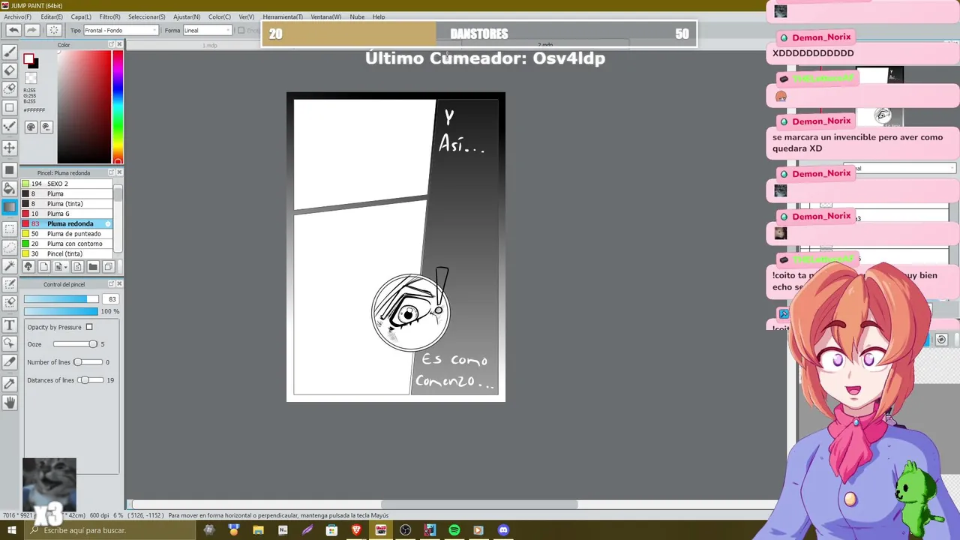Click the foreground color swatch
Image resolution: width=960 pixels, height=540 pixels.
pyautogui.click(x=28, y=59)
